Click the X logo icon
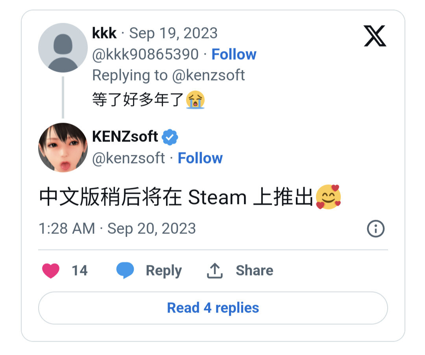 coord(375,36)
